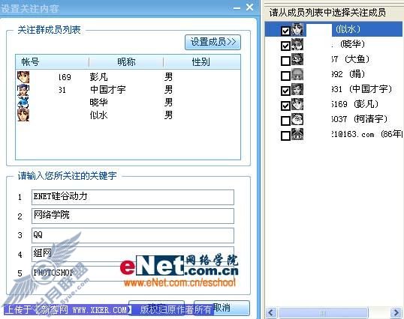This screenshot has height=319, width=404.
Task: Uncheck the 似水 member checkbox
Action: click(x=285, y=31)
